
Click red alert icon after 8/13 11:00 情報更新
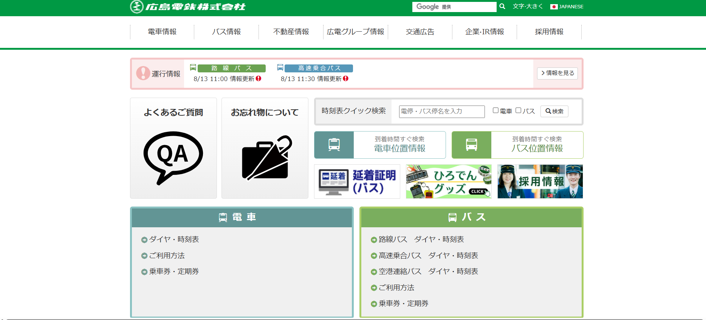point(259,78)
